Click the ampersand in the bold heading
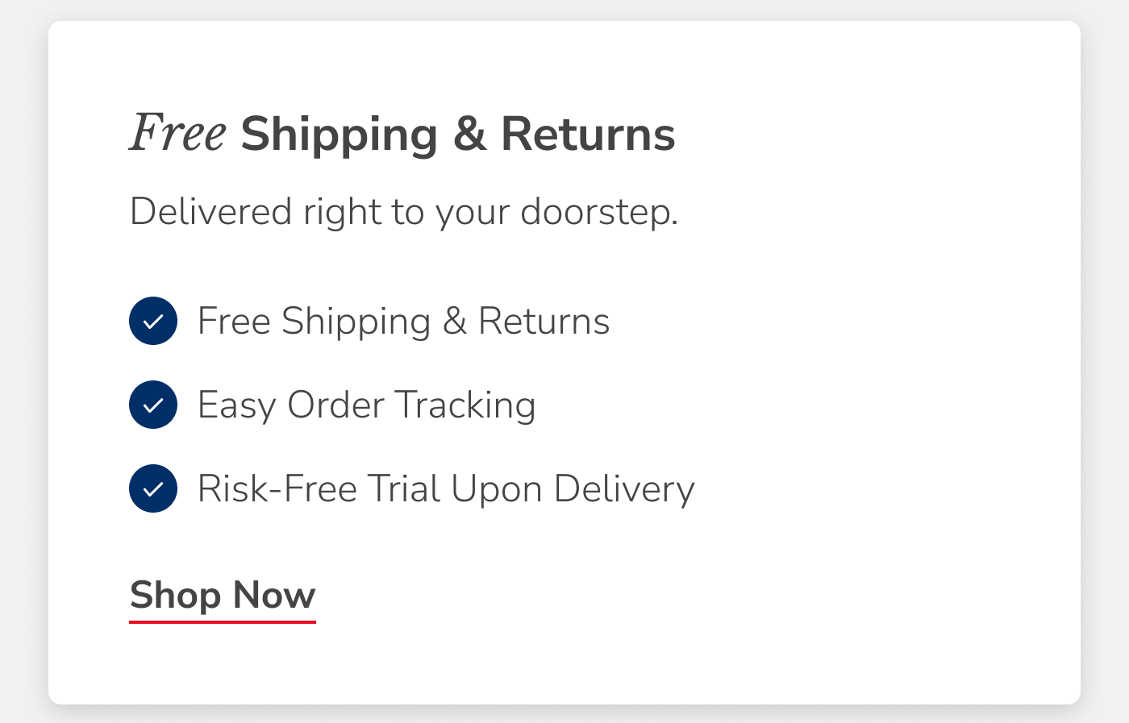The width and height of the screenshot is (1129, 723). (469, 134)
